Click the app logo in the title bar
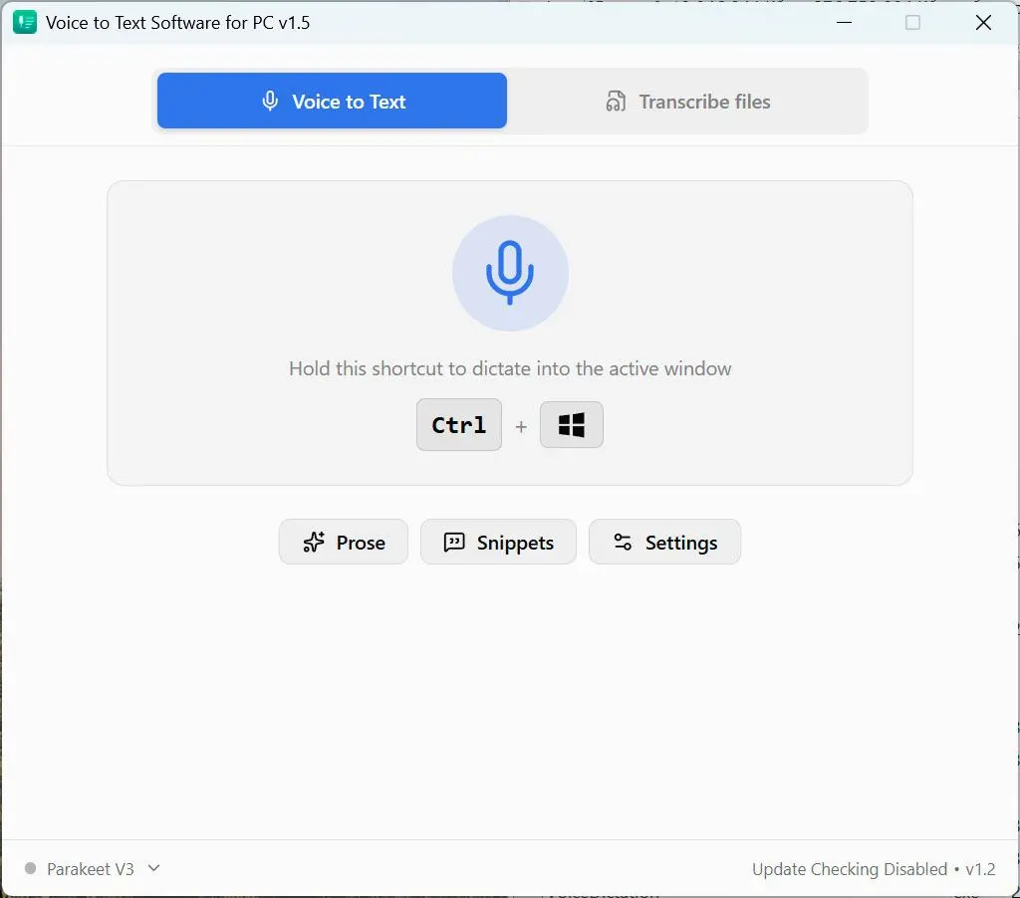Viewport: 1020px width, 898px height. coord(25,23)
